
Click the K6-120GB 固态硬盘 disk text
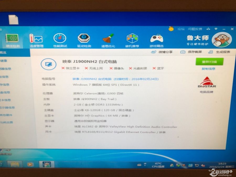click(104, 110)
